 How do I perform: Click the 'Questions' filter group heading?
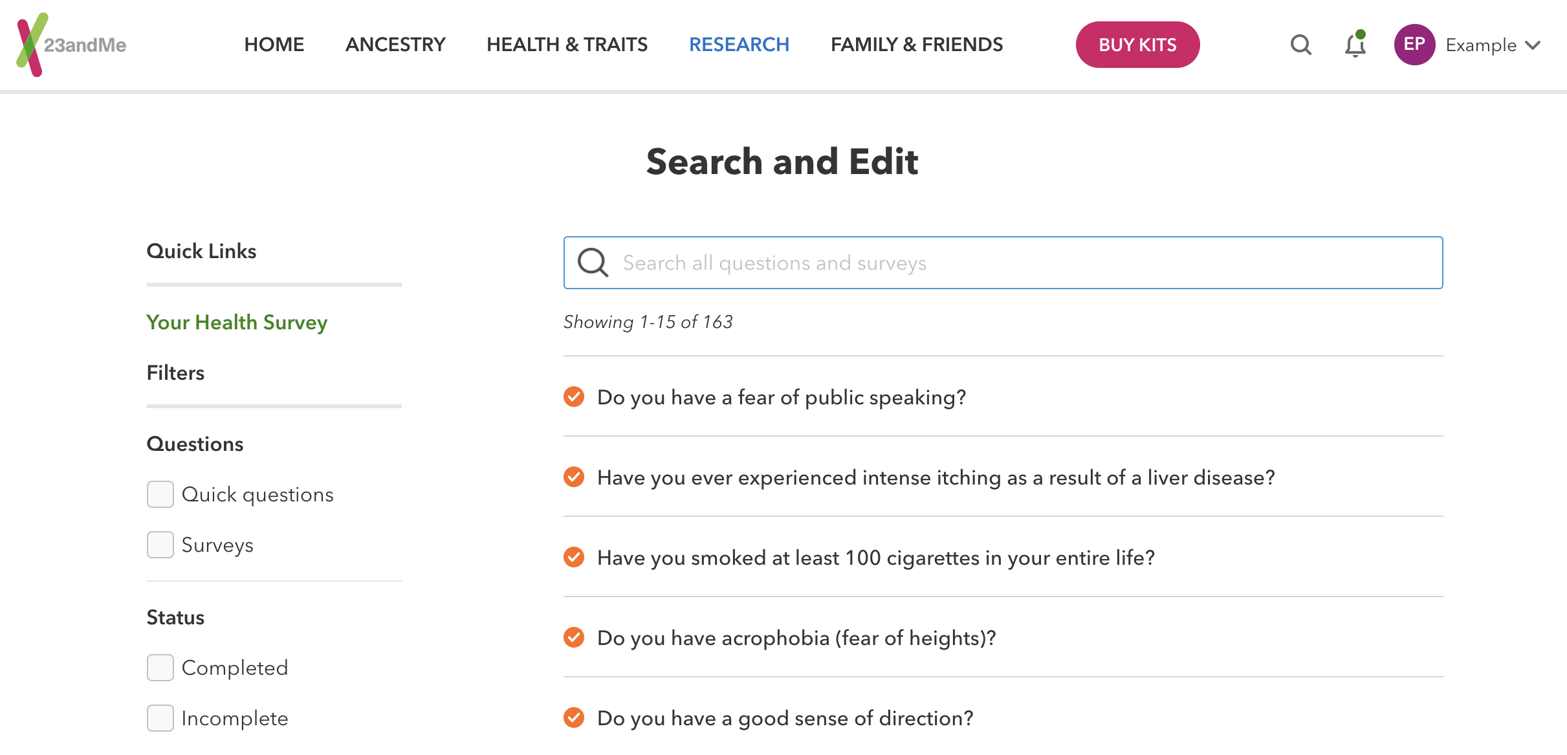(x=195, y=444)
